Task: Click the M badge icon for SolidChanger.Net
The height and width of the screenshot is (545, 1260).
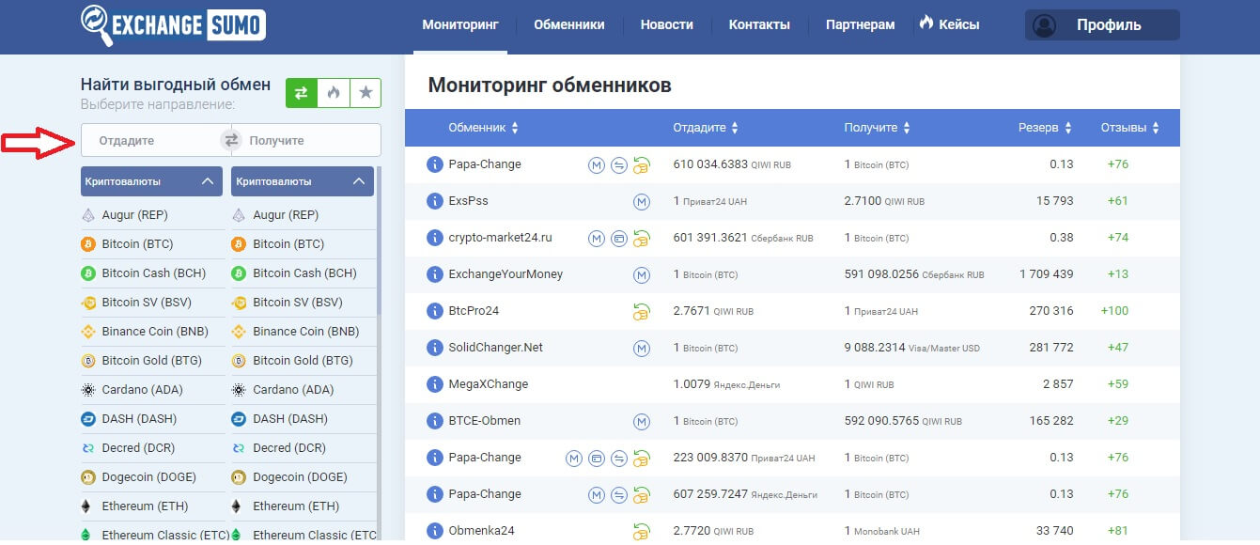Action: click(642, 348)
